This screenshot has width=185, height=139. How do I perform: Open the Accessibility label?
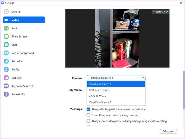[x=18, y=94]
